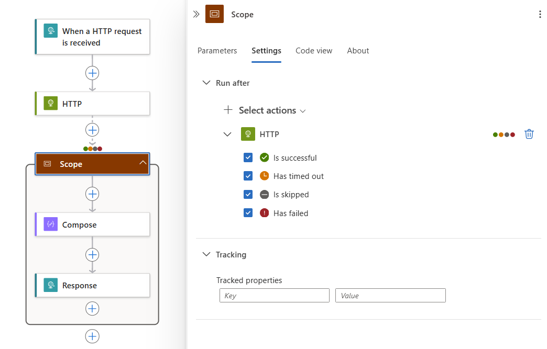The height and width of the screenshot is (349, 547).
Task: Click the Key field under Tracked properties
Action: tap(274, 295)
